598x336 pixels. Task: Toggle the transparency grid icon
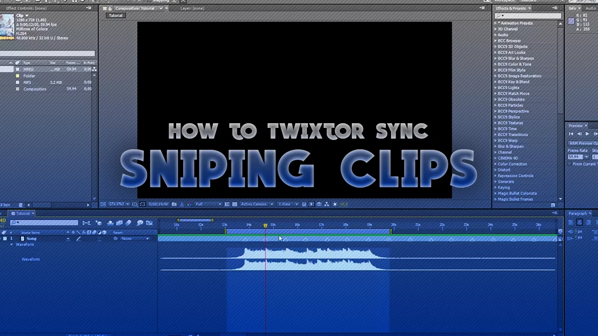click(235, 204)
